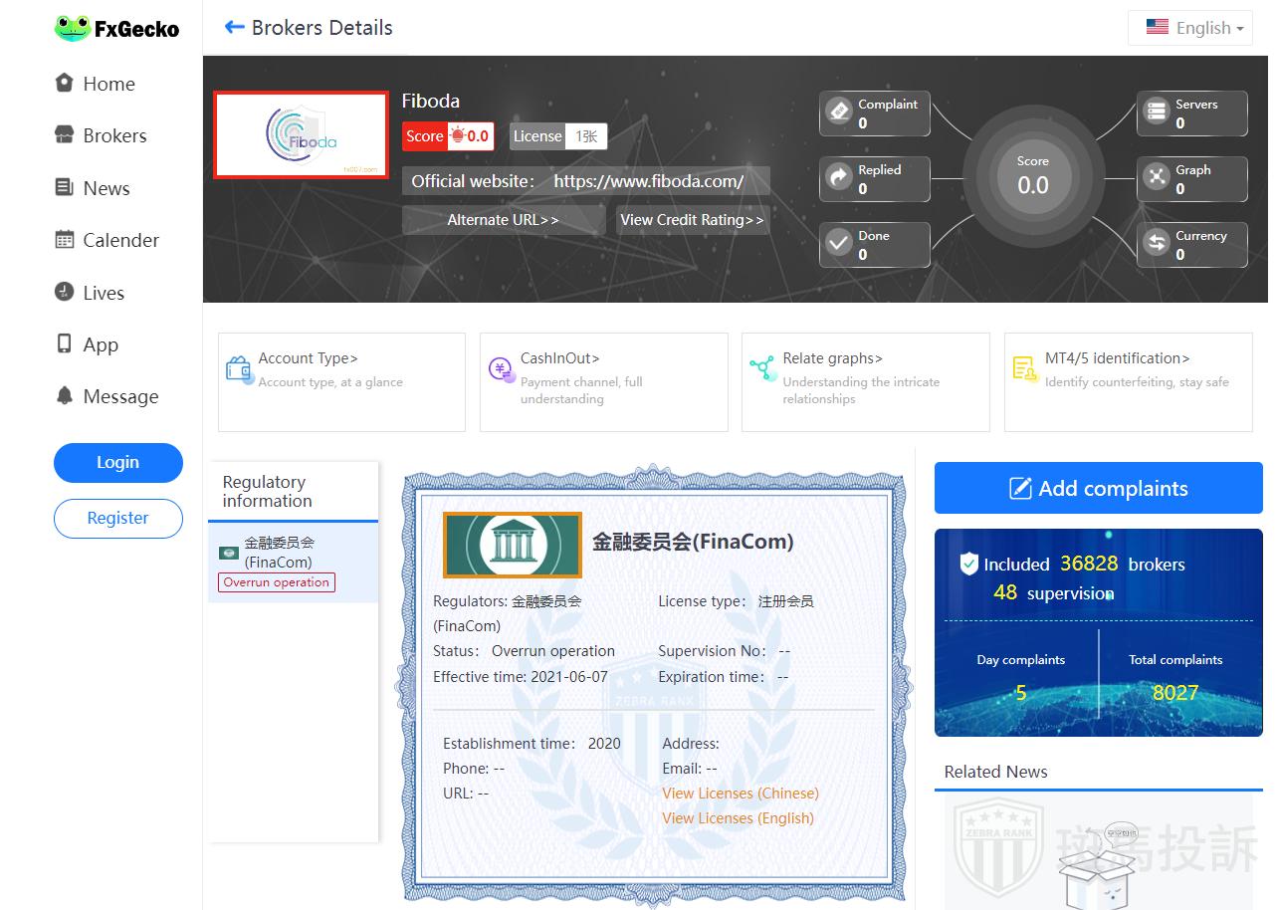This screenshot has height=910, width=1277.
Task: Click the FxGecko frog logo
Action: (x=73, y=29)
